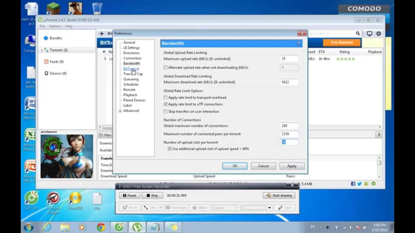Open the color dropdown in VSDC recorder
This screenshot has height=233, width=415.
(x=270, y=208)
